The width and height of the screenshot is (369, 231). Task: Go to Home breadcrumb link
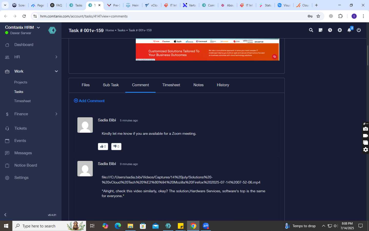coord(110,30)
